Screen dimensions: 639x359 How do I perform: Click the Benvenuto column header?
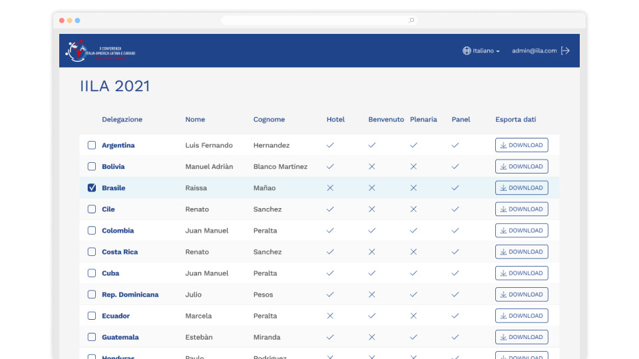pyautogui.click(x=386, y=119)
